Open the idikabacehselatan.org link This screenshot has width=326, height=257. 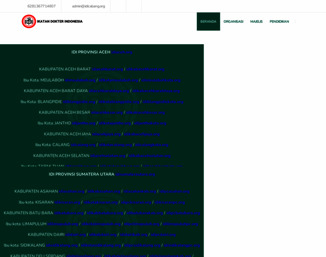point(150,155)
